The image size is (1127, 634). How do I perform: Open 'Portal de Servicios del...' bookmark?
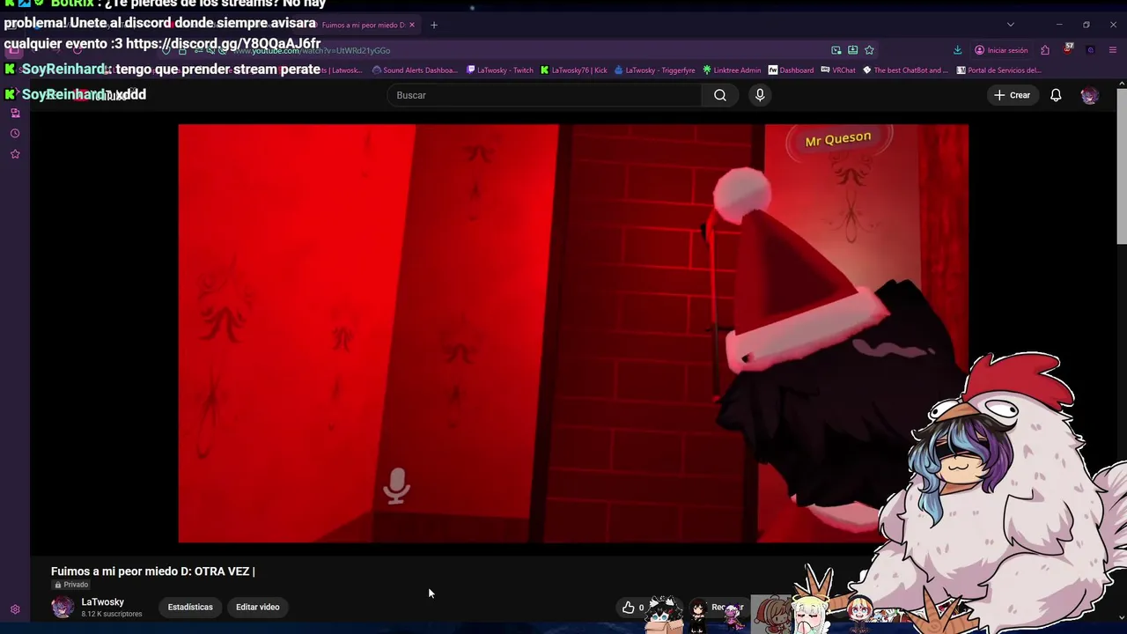(x=999, y=70)
